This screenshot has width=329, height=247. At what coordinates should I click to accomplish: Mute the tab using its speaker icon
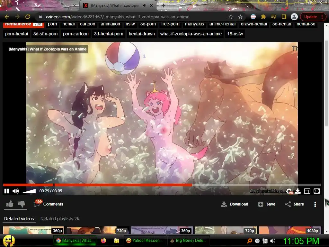coord(144,5)
